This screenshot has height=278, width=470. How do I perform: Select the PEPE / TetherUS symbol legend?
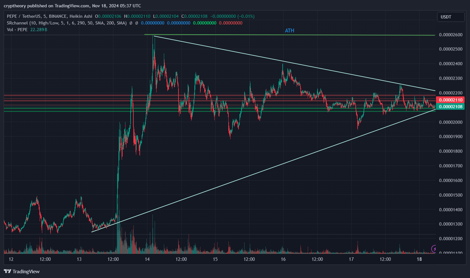(x=50, y=16)
